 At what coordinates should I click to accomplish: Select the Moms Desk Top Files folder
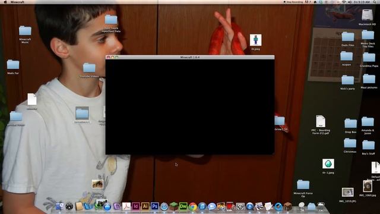click(x=368, y=35)
